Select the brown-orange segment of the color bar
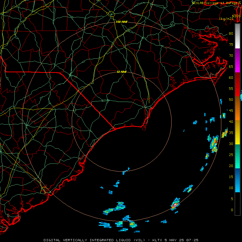 (x=237, y=108)
